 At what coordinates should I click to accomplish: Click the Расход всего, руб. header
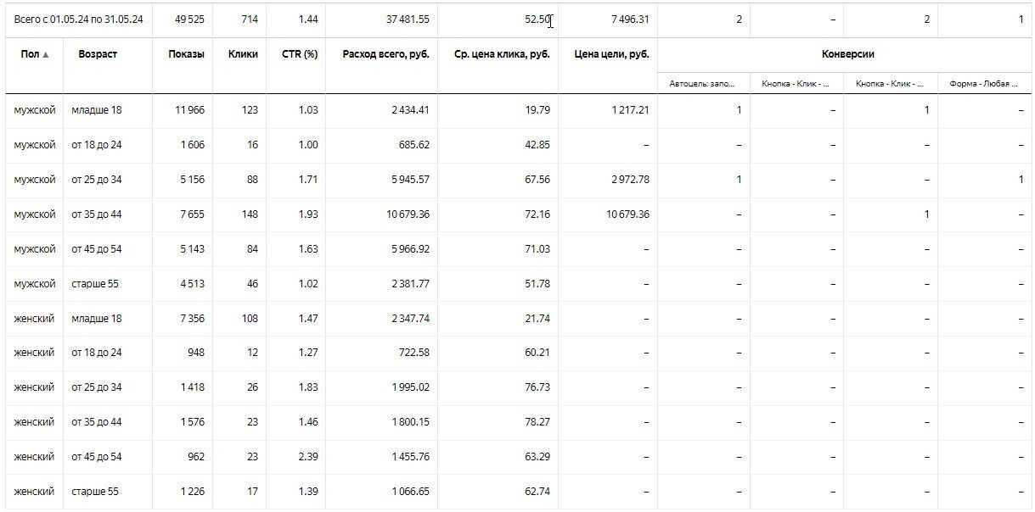tap(385, 54)
